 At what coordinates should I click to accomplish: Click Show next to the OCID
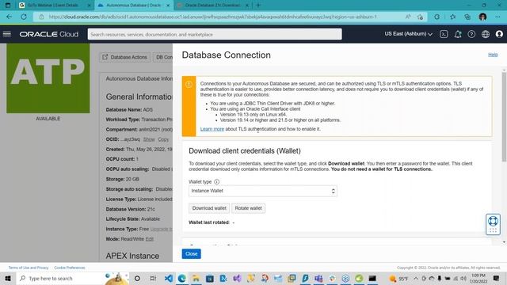pos(149,139)
